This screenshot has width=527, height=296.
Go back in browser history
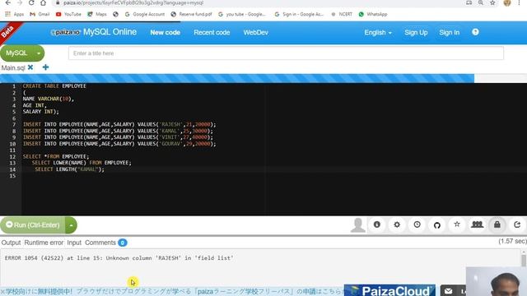[x=7, y=2]
